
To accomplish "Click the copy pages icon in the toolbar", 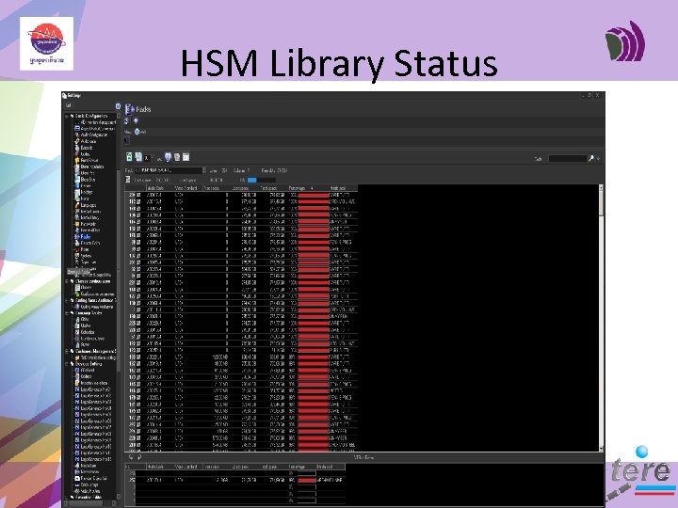I will (x=177, y=157).
